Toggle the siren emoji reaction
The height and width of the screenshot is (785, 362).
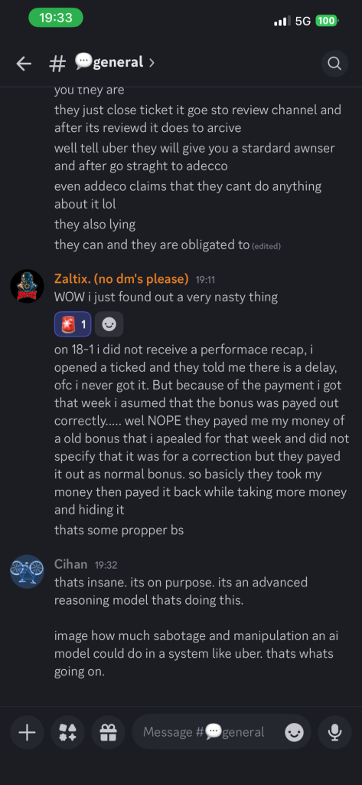pos(73,324)
